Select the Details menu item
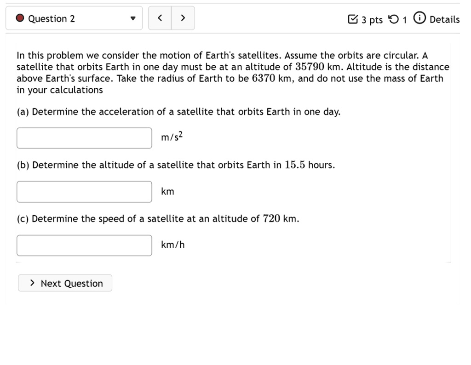 click(444, 19)
